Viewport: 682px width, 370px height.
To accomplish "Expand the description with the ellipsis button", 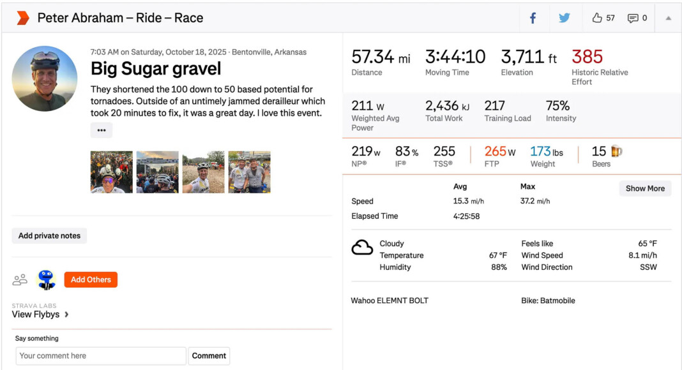I will [x=101, y=130].
